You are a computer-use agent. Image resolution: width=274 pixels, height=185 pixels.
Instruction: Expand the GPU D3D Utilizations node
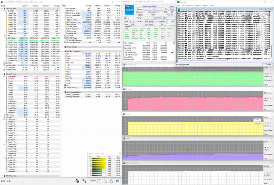(65, 40)
